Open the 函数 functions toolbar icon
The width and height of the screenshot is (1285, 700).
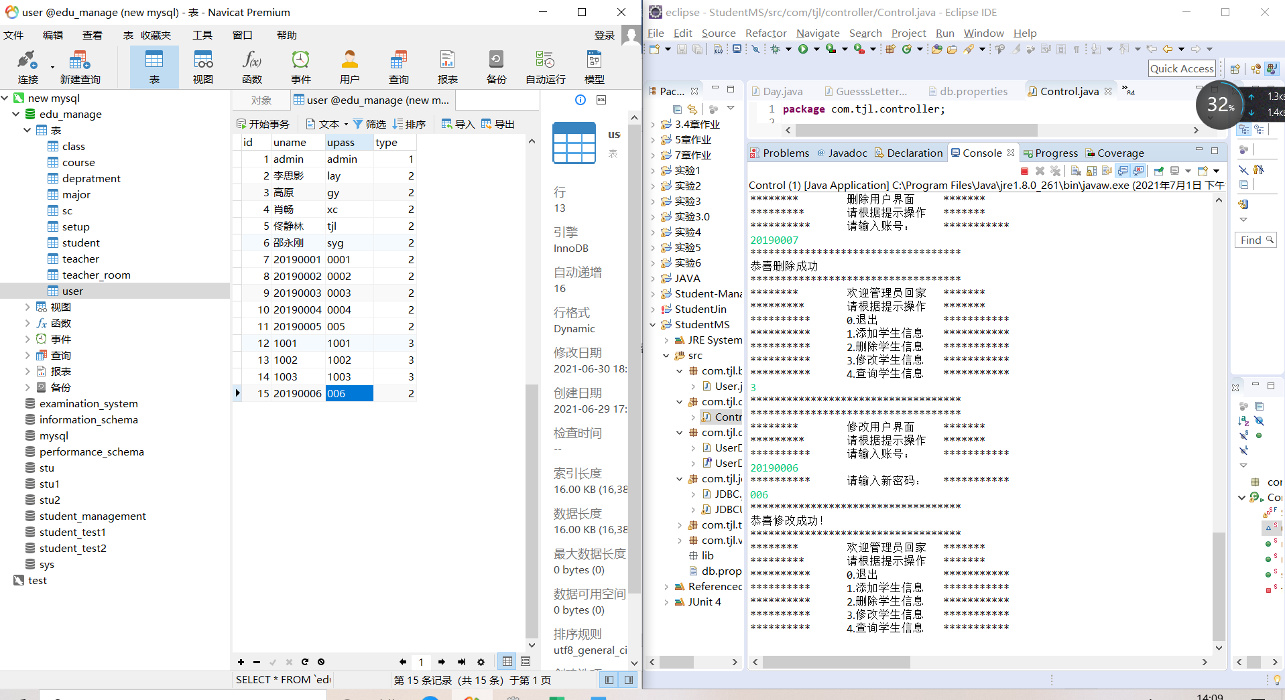point(252,67)
